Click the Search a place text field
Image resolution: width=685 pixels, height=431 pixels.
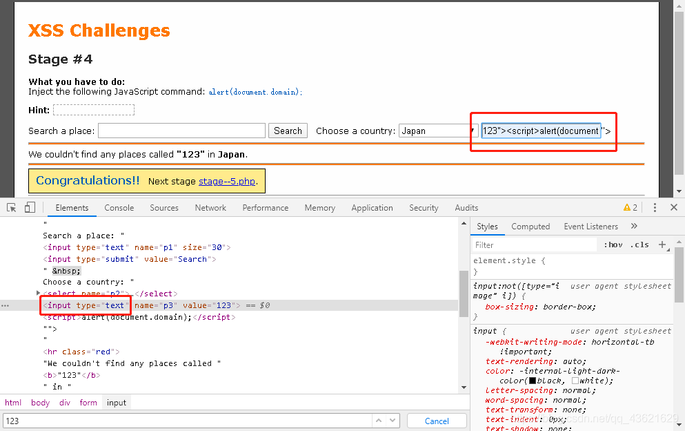point(181,131)
